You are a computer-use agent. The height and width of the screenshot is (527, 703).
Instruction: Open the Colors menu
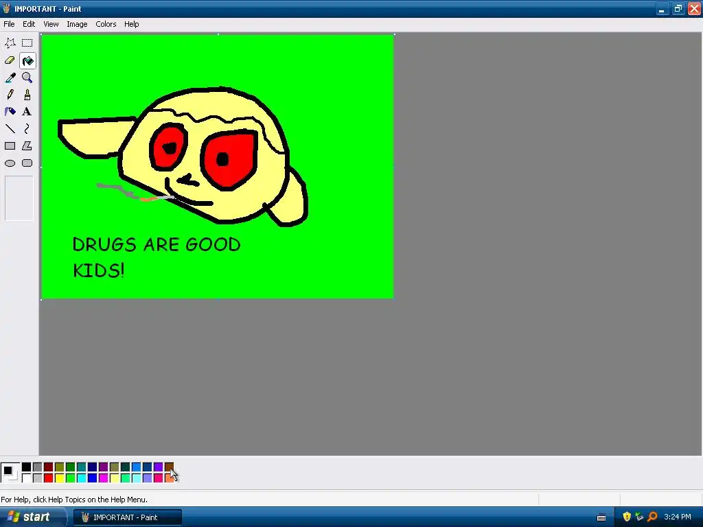(x=106, y=24)
